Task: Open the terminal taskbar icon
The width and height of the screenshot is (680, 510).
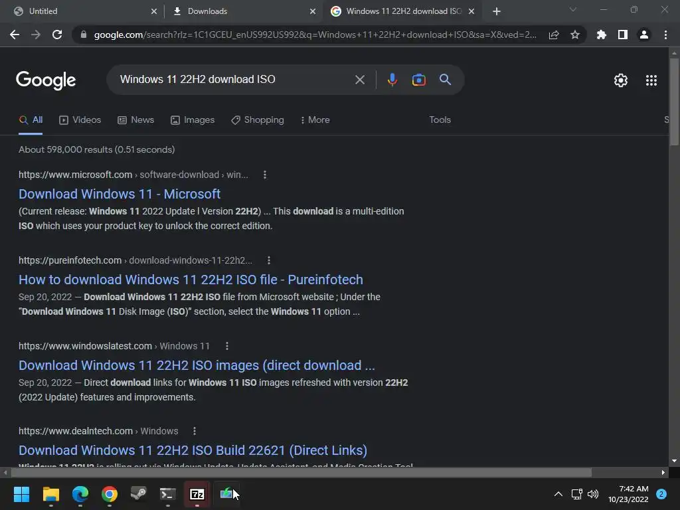Action: (168, 494)
